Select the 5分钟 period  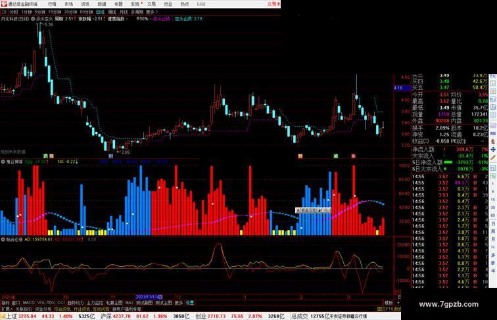(x=40, y=12)
